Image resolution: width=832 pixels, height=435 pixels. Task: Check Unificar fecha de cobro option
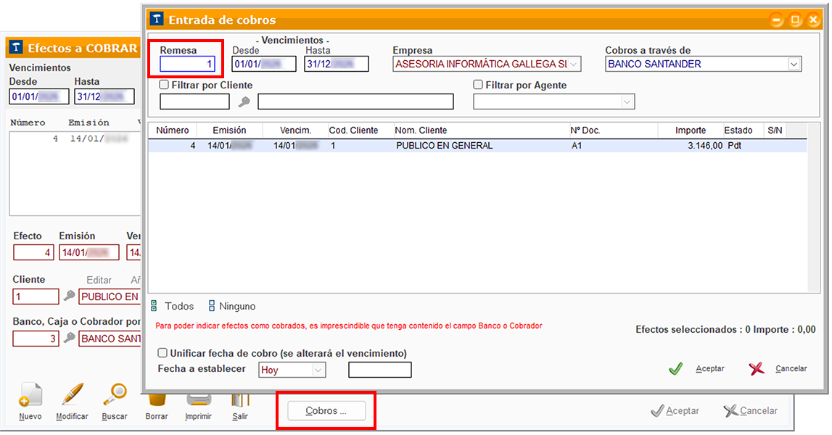click(163, 353)
